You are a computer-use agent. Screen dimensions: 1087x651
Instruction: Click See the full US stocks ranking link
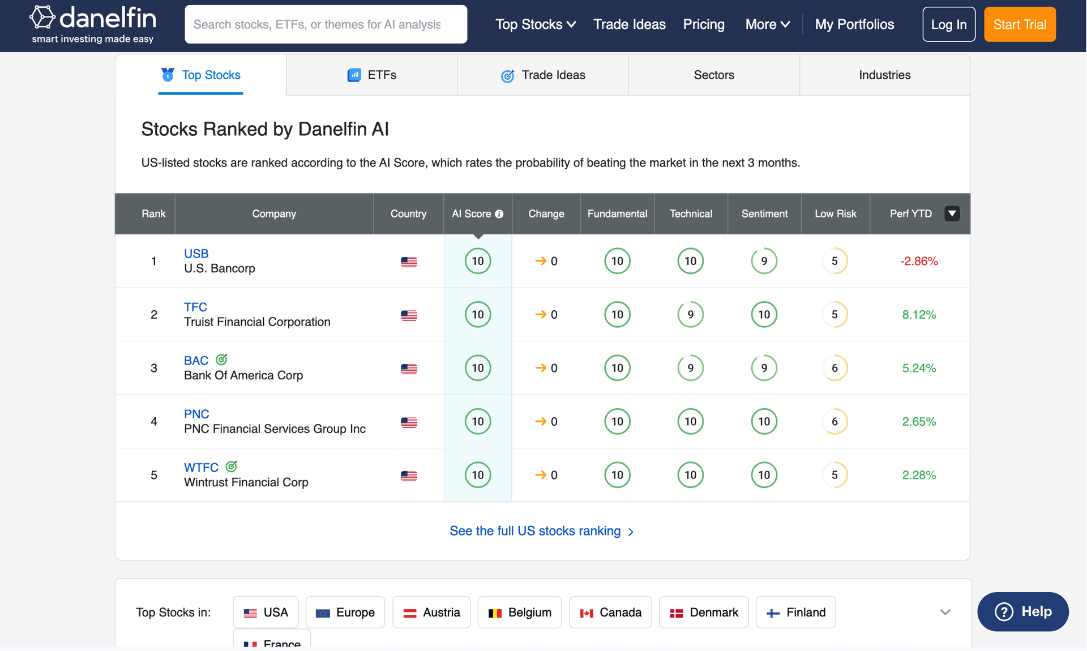click(542, 530)
